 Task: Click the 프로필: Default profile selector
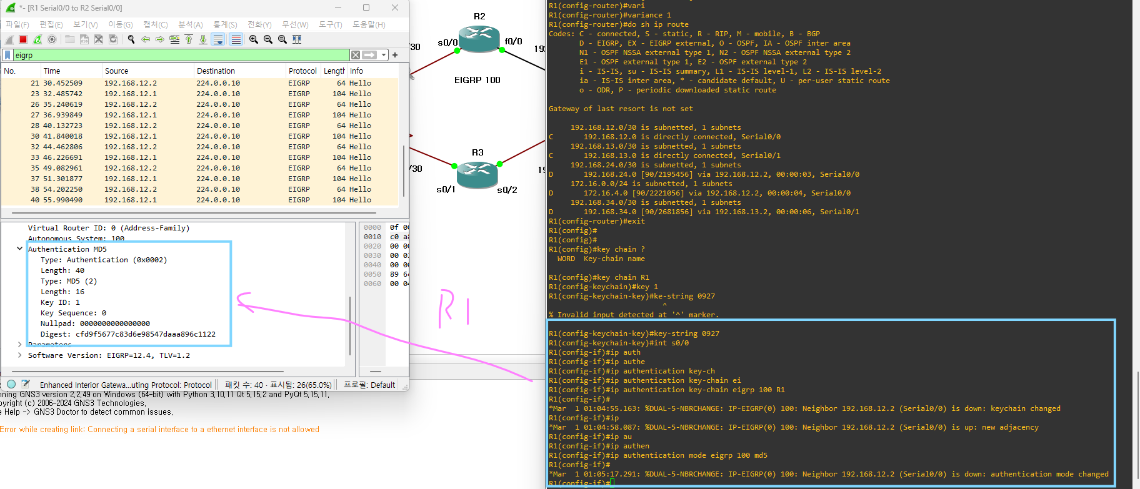[x=369, y=385]
